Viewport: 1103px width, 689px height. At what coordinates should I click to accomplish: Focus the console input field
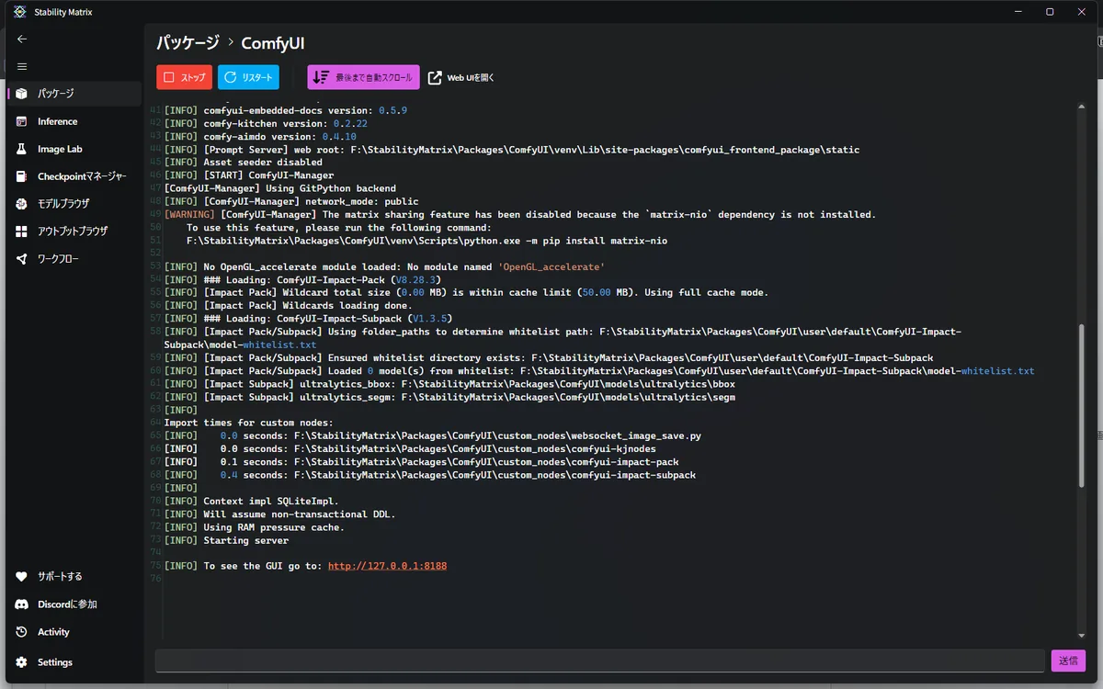tap(600, 661)
